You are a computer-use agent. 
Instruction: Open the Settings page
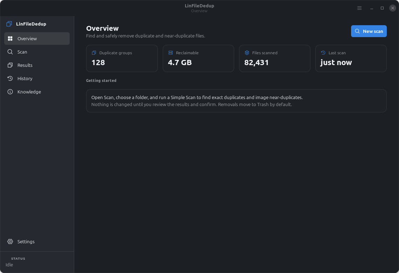click(x=37, y=241)
